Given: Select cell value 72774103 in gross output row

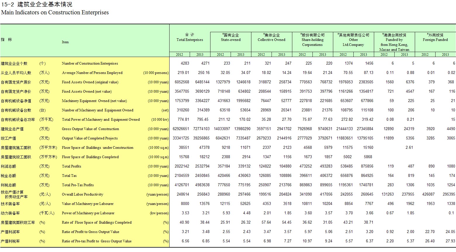Looking at the screenshot, I should point(201,129).
